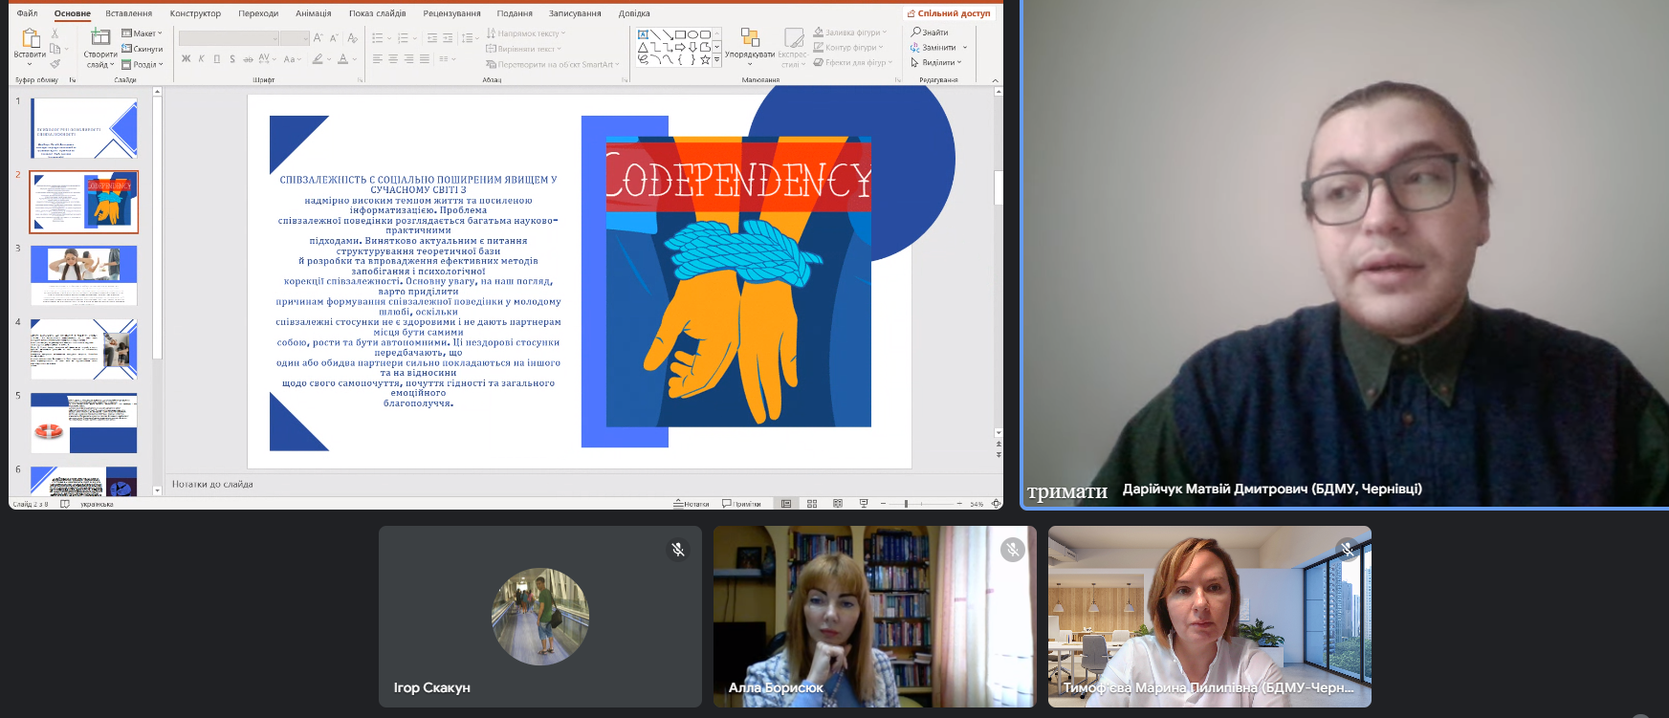This screenshot has height=718, width=1669.
Task: Click the українська language indicator
Action: [97, 504]
